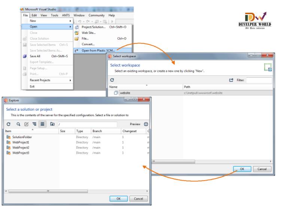Click the WebProject3 folder icon
This screenshot has height=209, width=298.
coord(8,153)
